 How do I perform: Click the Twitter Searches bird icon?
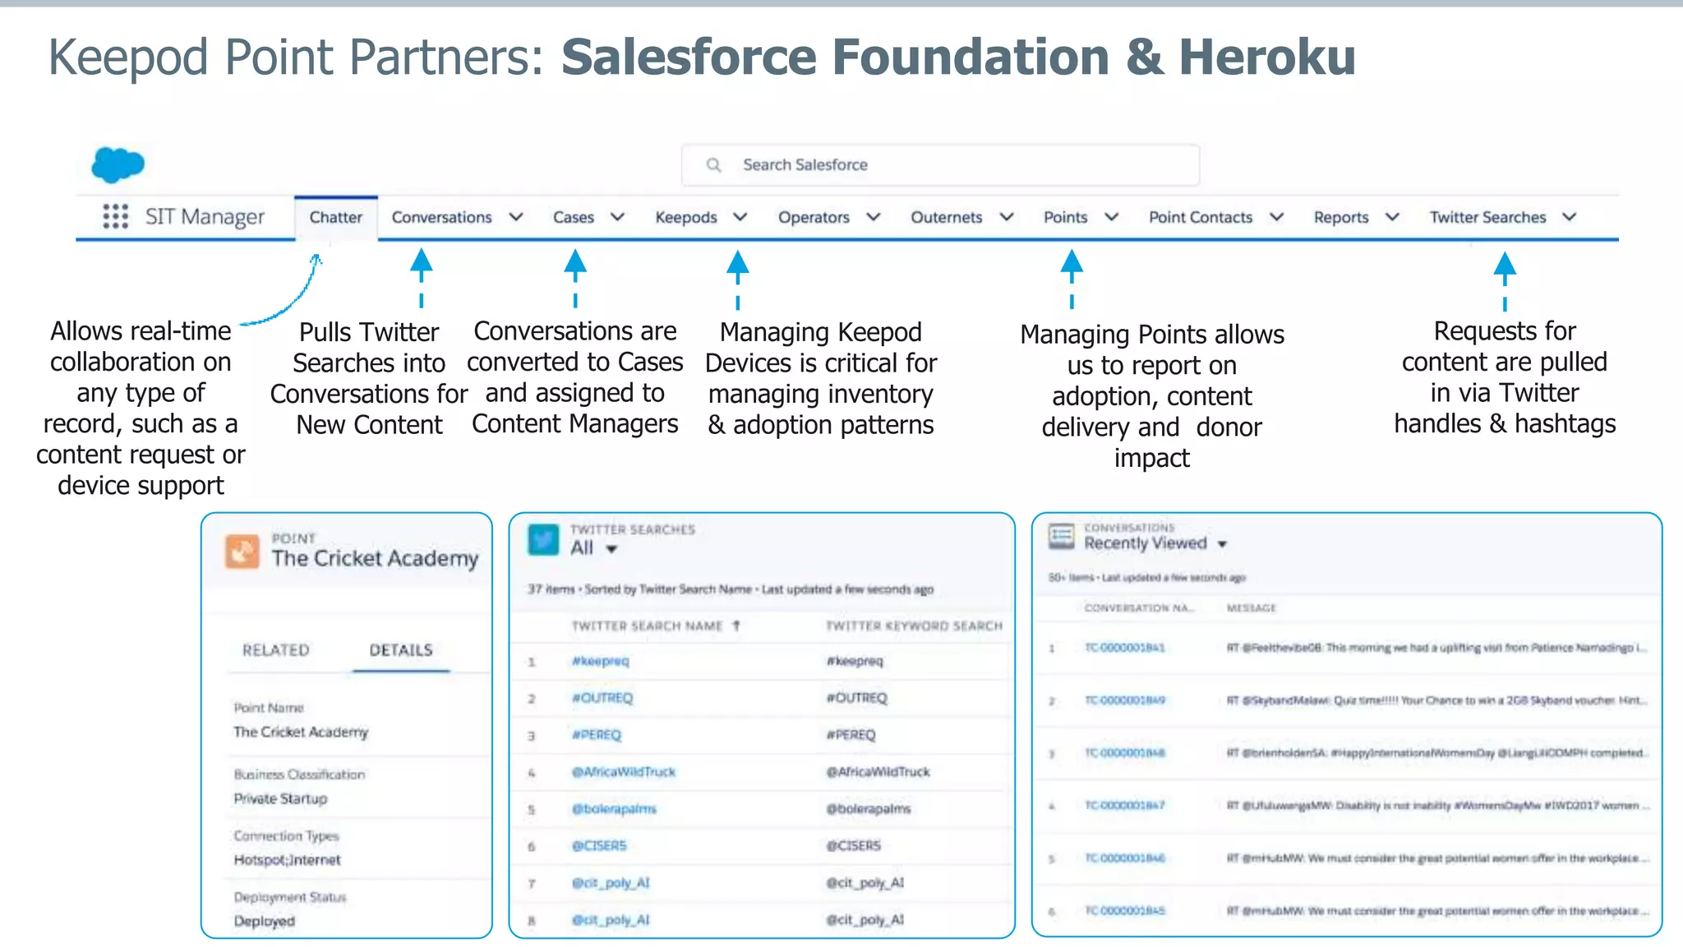point(542,540)
